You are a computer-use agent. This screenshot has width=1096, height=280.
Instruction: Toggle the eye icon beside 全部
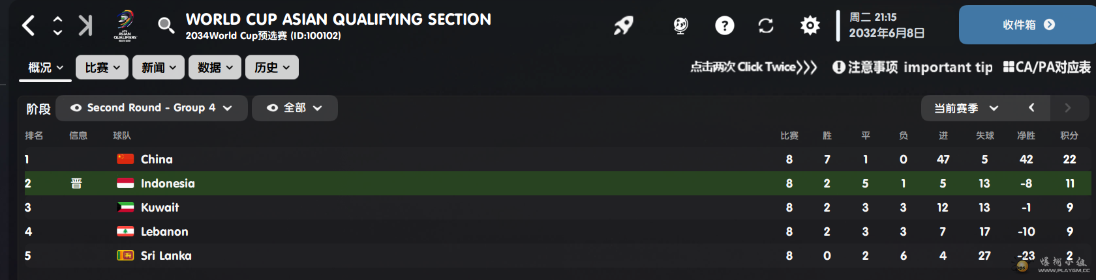tap(273, 108)
